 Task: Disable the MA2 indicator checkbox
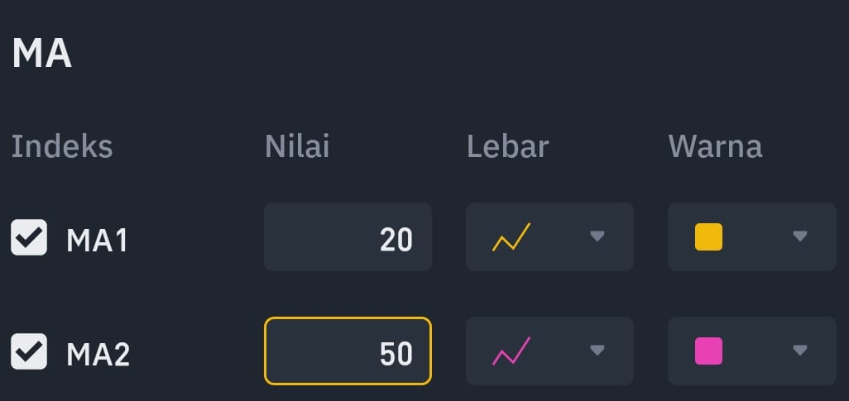coord(29,351)
